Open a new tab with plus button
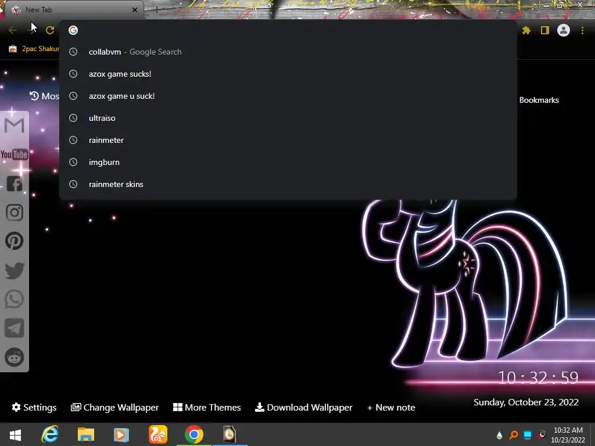 click(156, 10)
